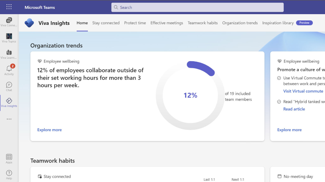The height and width of the screenshot is (182, 325).
Task: Open the Effective meetings tab
Action: click(167, 23)
